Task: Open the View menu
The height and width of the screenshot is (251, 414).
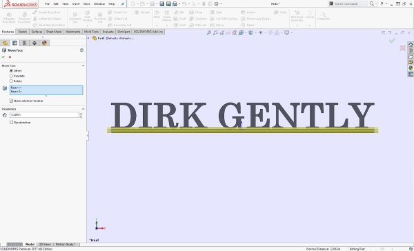Action: pyautogui.click(x=65, y=4)
